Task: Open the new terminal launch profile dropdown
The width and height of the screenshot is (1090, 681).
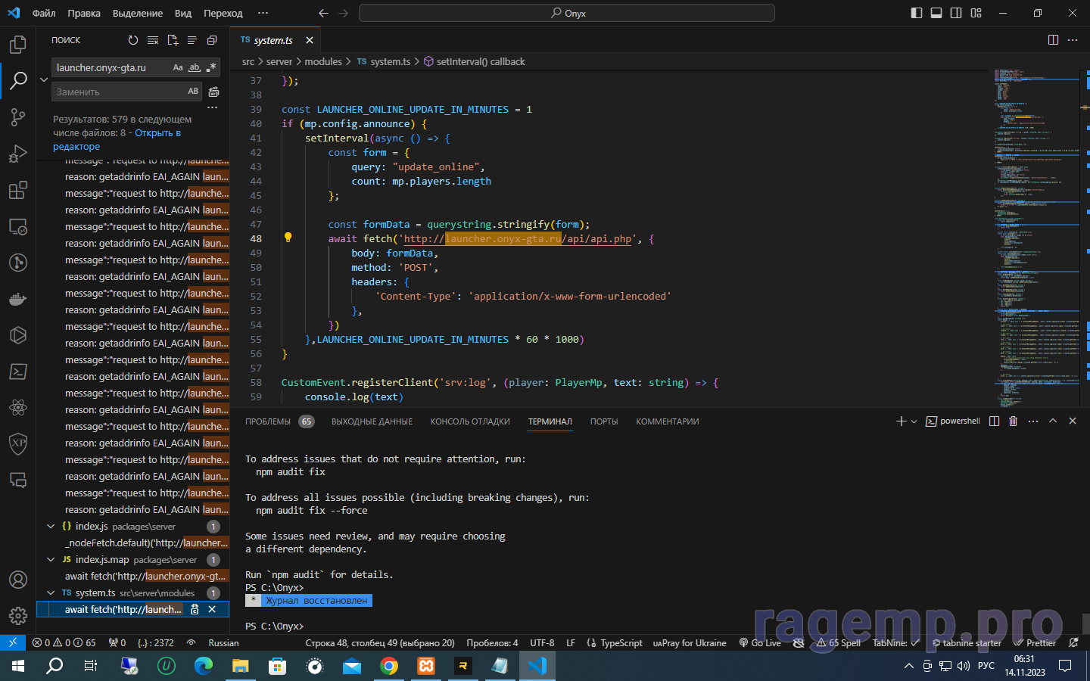Action: coord(914,421)
